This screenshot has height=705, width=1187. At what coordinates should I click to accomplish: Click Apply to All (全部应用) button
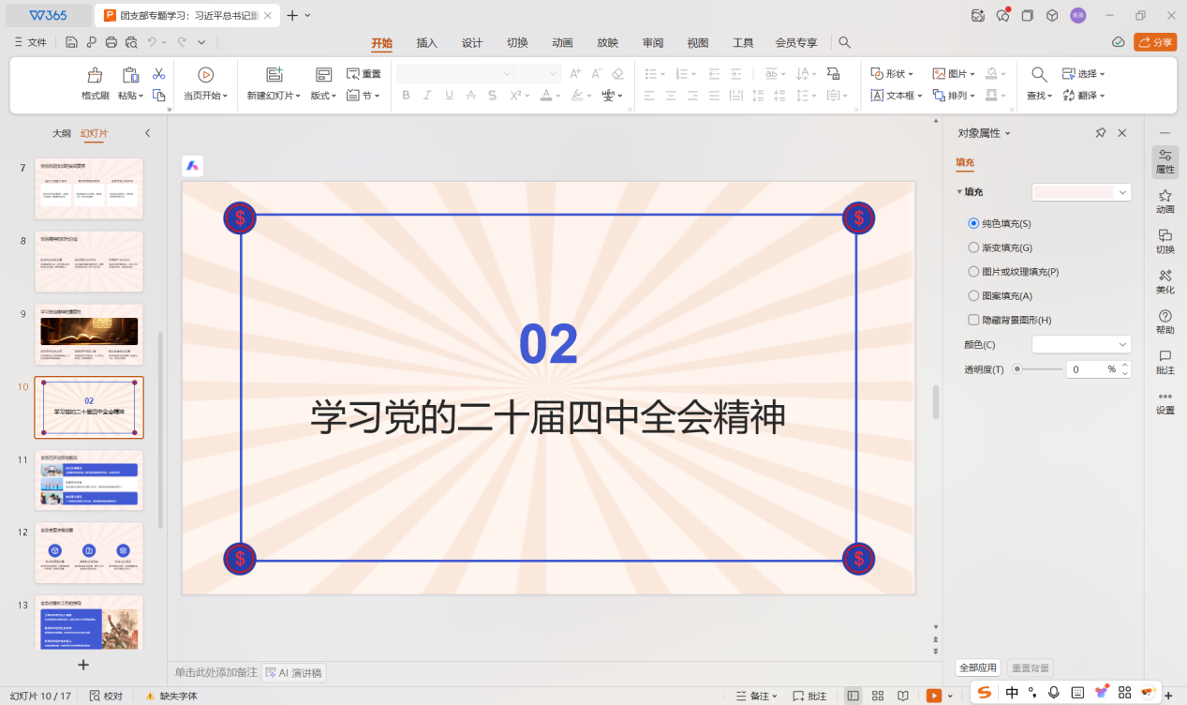pyautogui.click(x=977, y=667)
